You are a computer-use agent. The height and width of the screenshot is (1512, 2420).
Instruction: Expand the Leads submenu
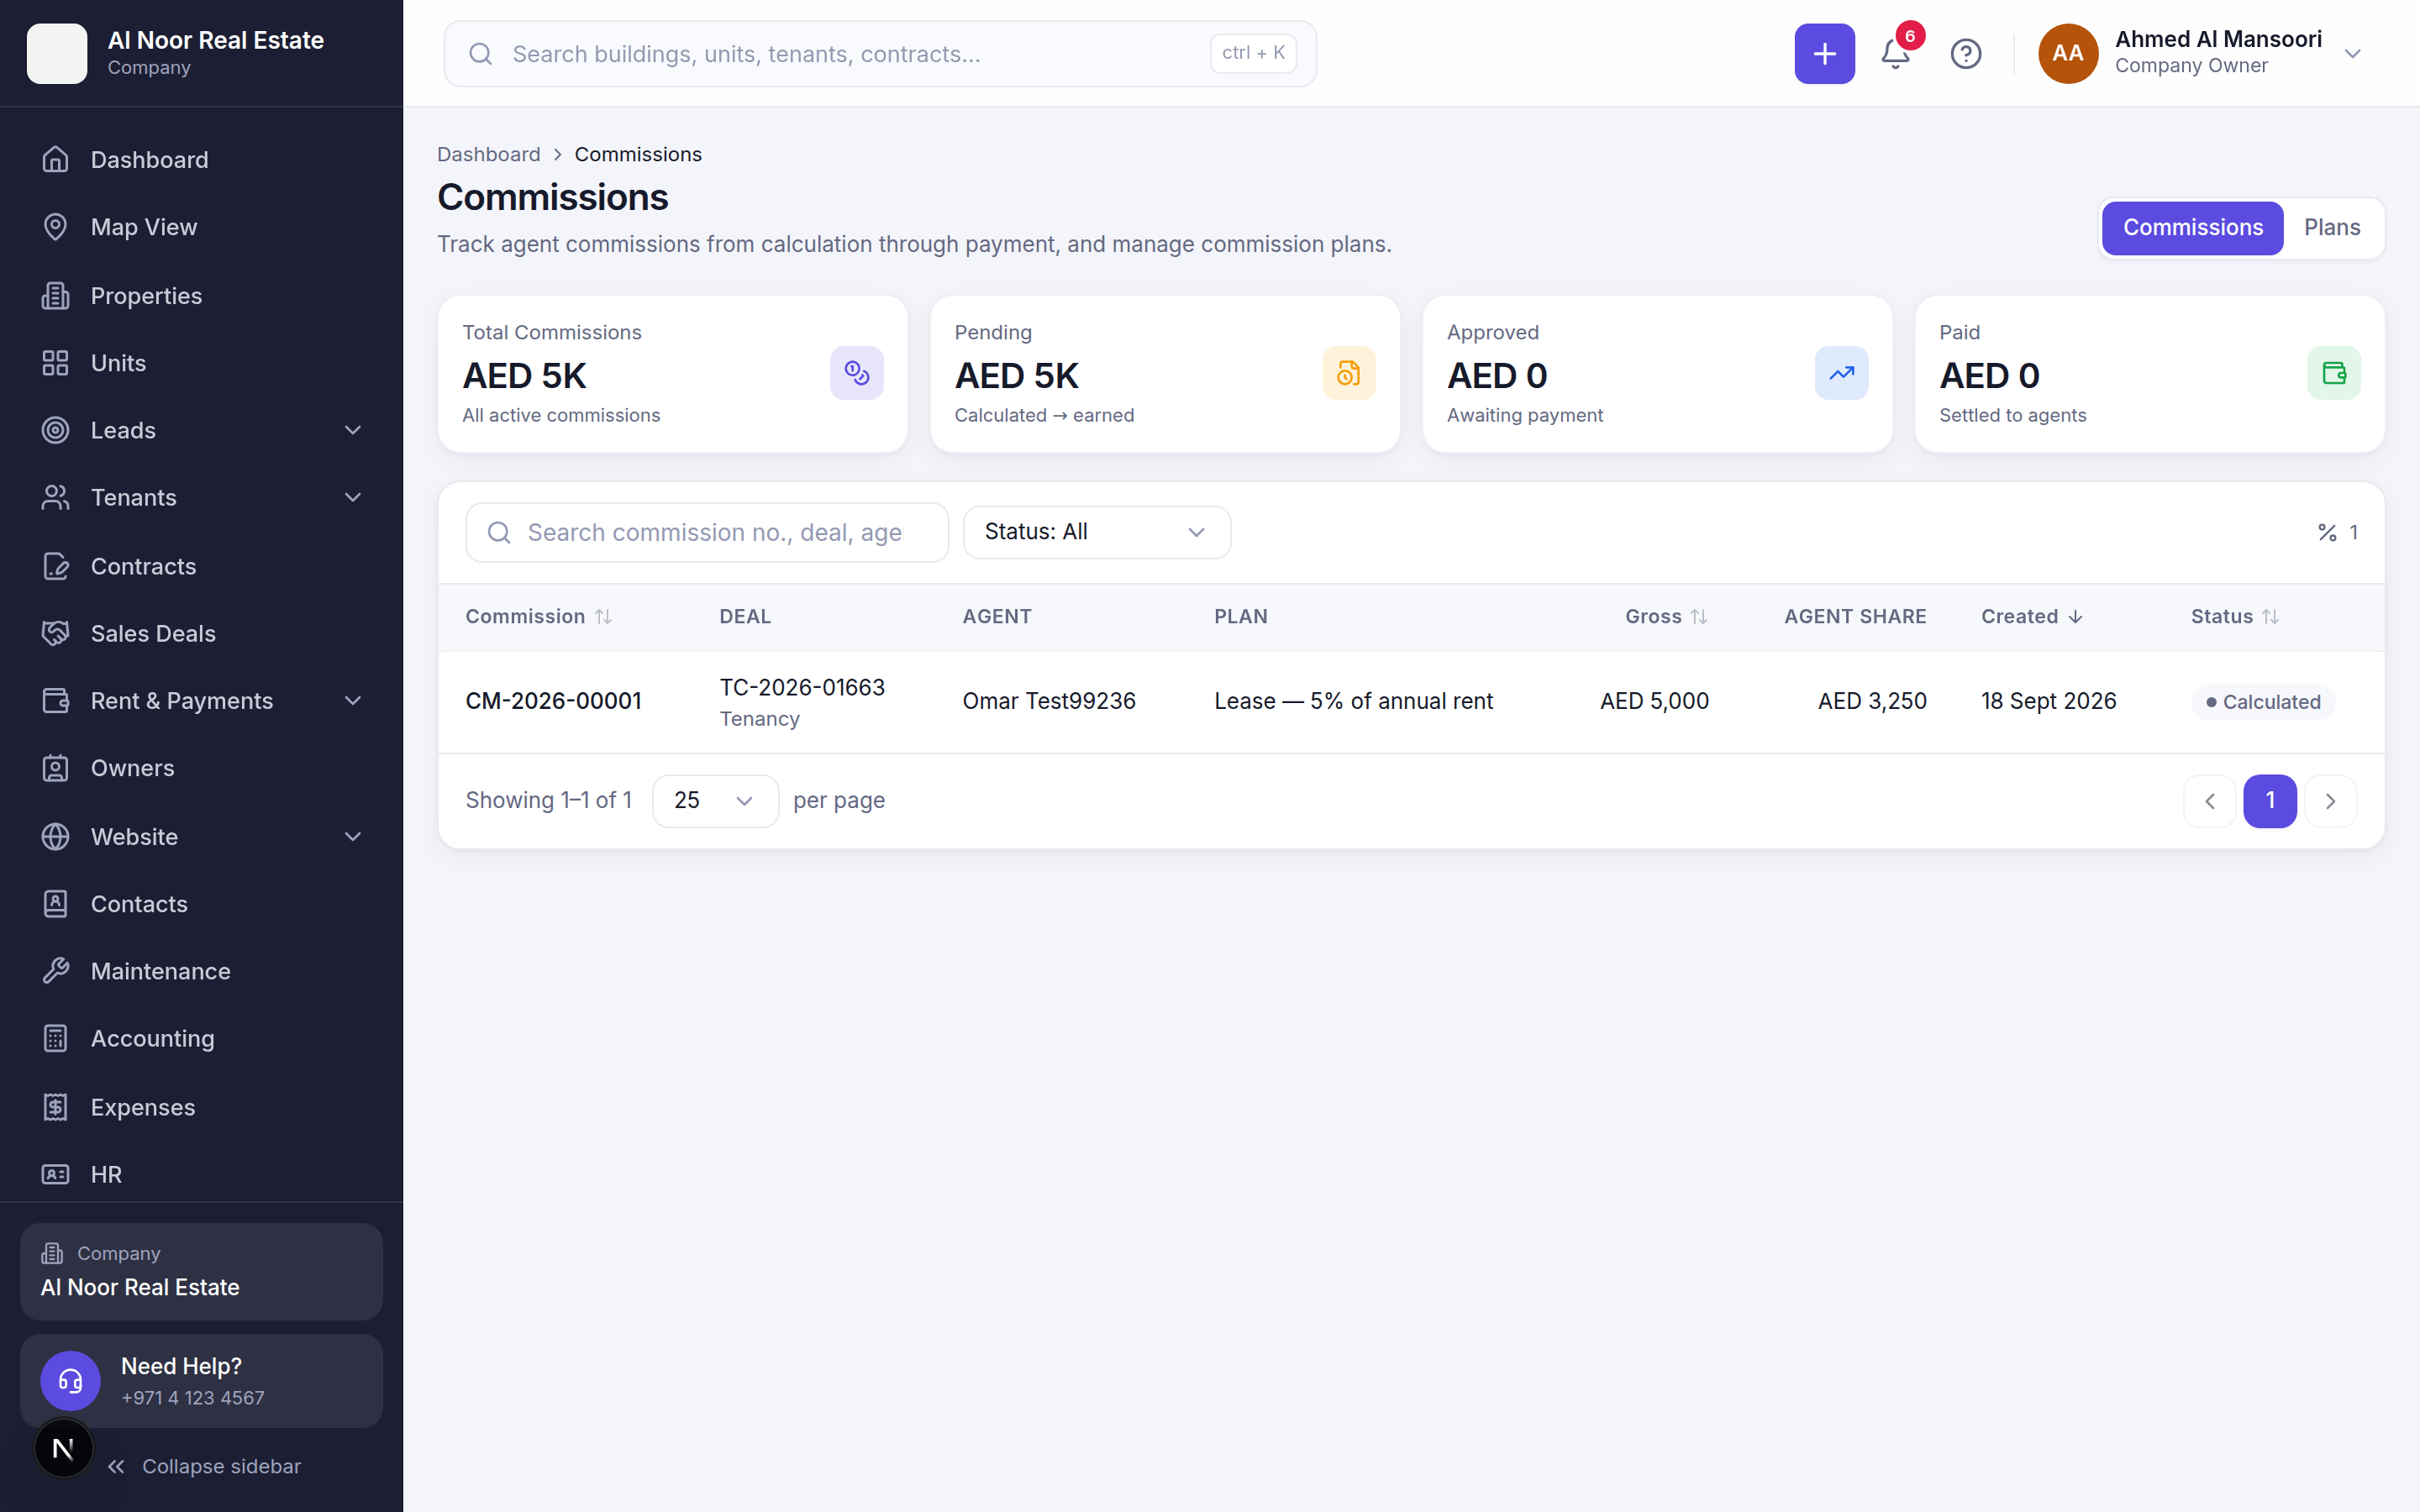pos(353,430)
